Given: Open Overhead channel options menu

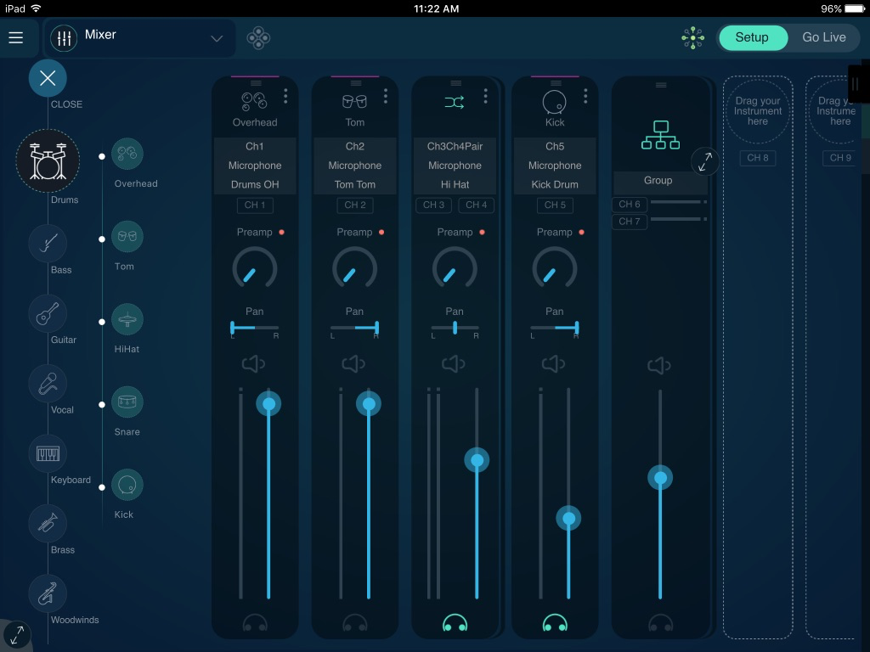Looking at the screenshot, I should click(x=285, y=97).
